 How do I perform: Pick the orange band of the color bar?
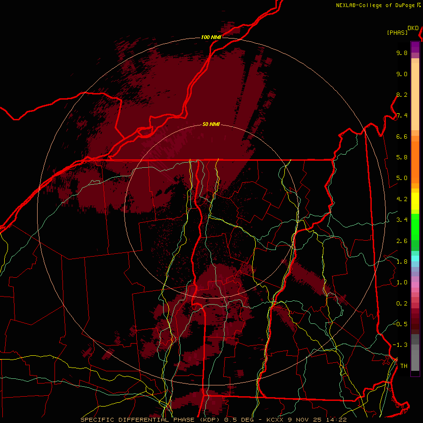[415, 163]
